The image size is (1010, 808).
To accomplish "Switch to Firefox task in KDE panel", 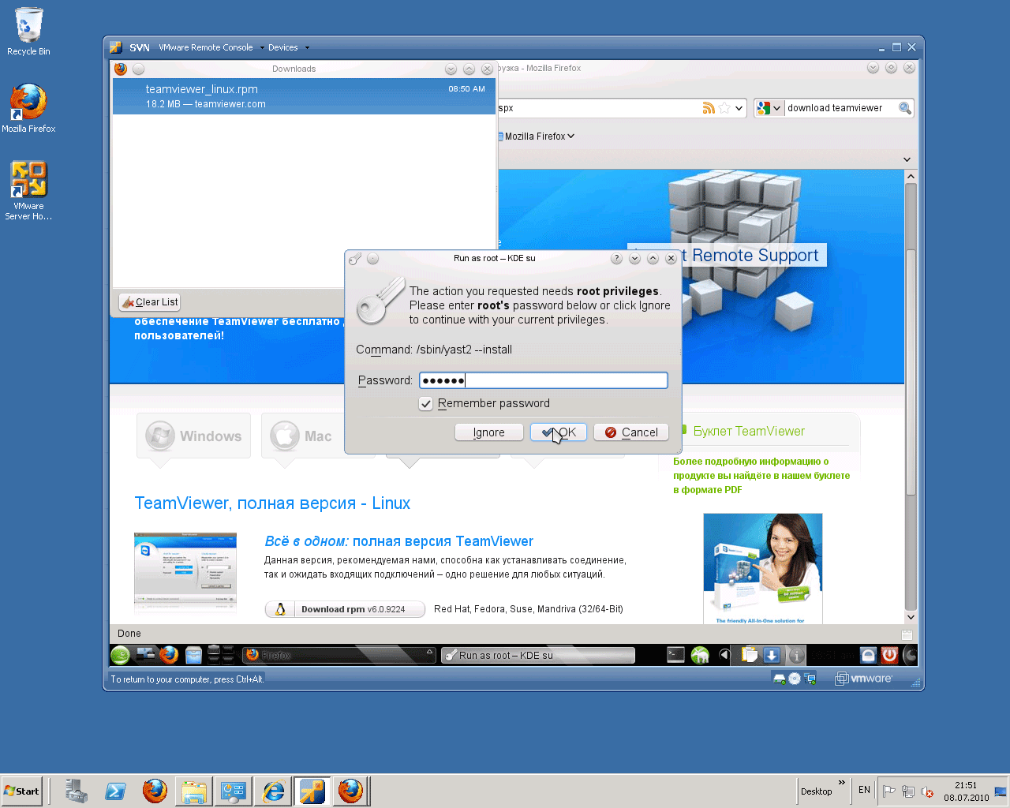I will coord(339,655).
